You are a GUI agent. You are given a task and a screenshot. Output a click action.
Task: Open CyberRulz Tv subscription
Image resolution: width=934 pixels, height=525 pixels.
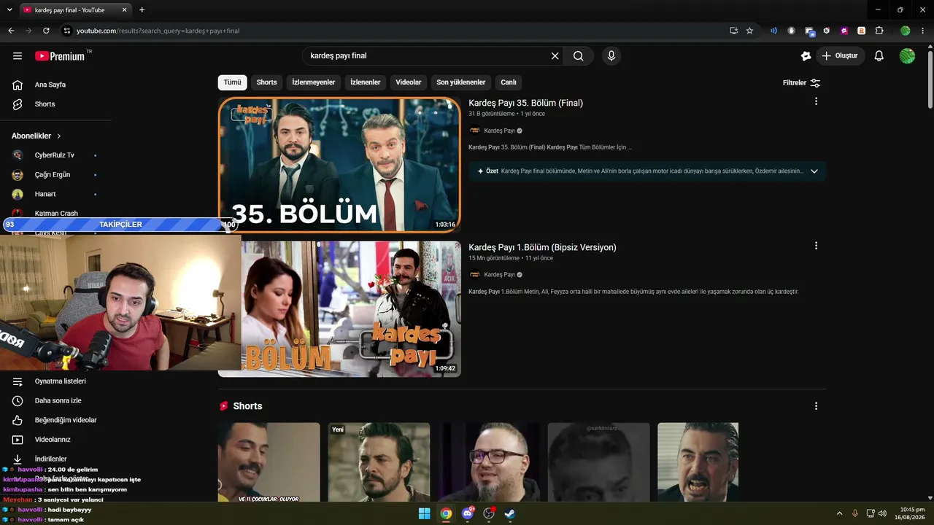point(55,155)
